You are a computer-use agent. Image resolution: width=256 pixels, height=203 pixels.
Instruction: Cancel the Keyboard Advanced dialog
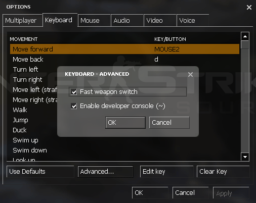pos(169,123)
